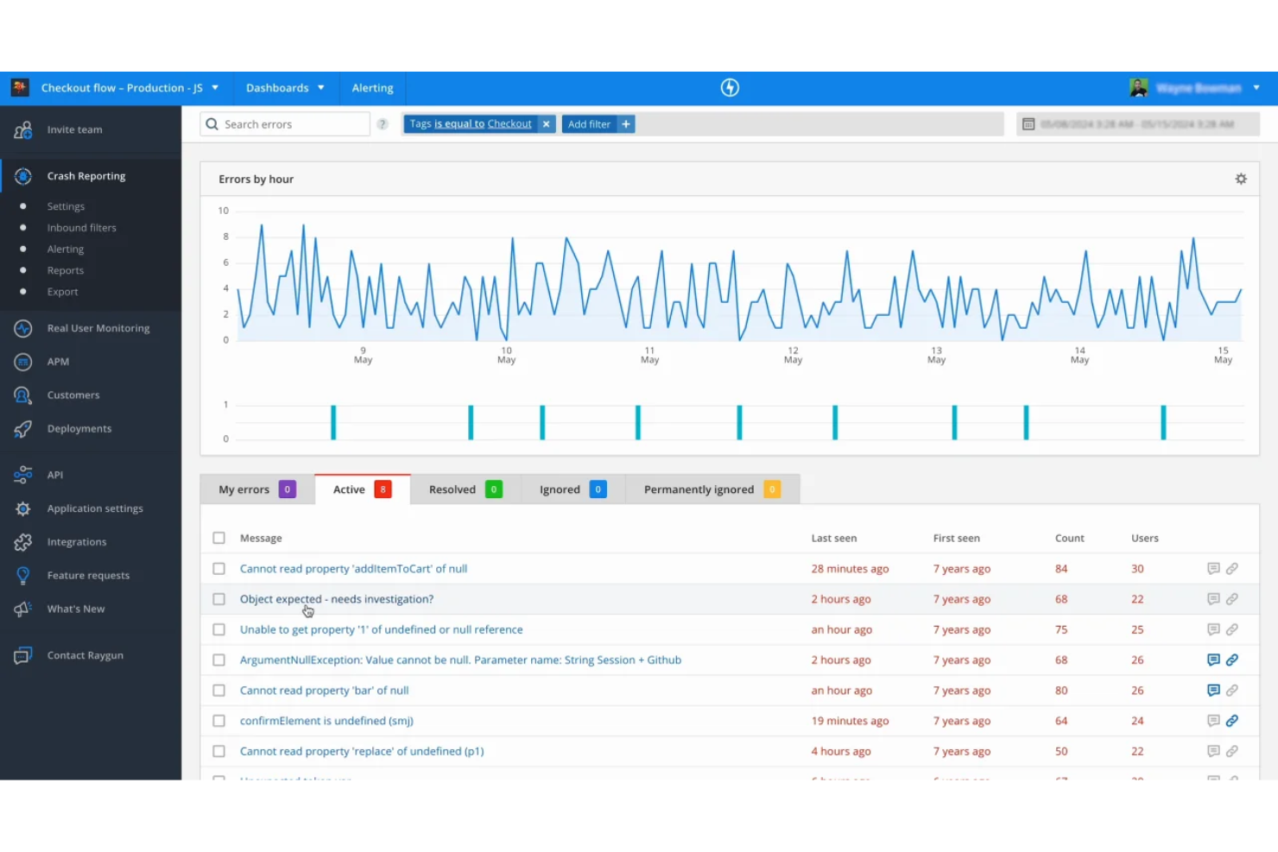Click the Integrations puzzle icon
Viewport: 1278px width, 852px height.
point(22,541)
